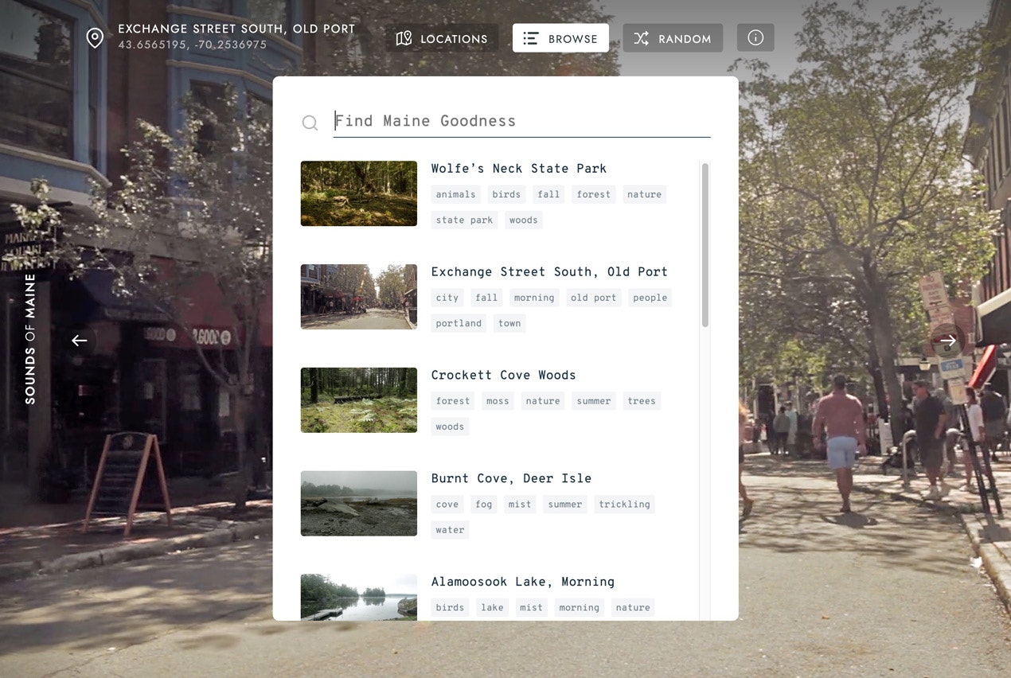Image resolution: width=1011 pixels, height=678 pixels.
Task: Open Wolfe's Neck State Park thumbnail
Action: 359,193
